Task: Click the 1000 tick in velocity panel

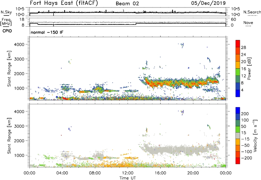Action: pyautogui.click(x=19, y=155)
